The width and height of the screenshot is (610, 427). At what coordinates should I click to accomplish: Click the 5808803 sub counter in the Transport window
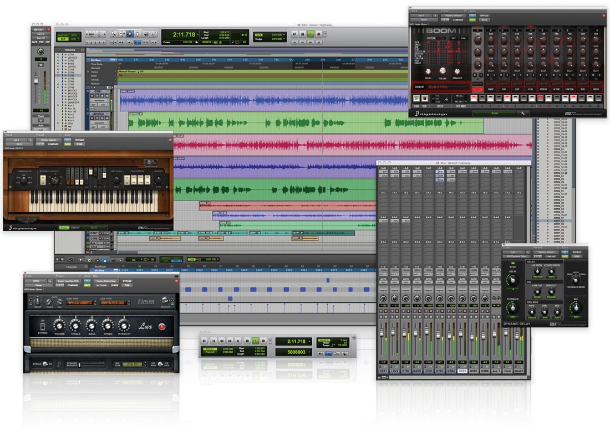pyautogui.click(x=294, y=352)
